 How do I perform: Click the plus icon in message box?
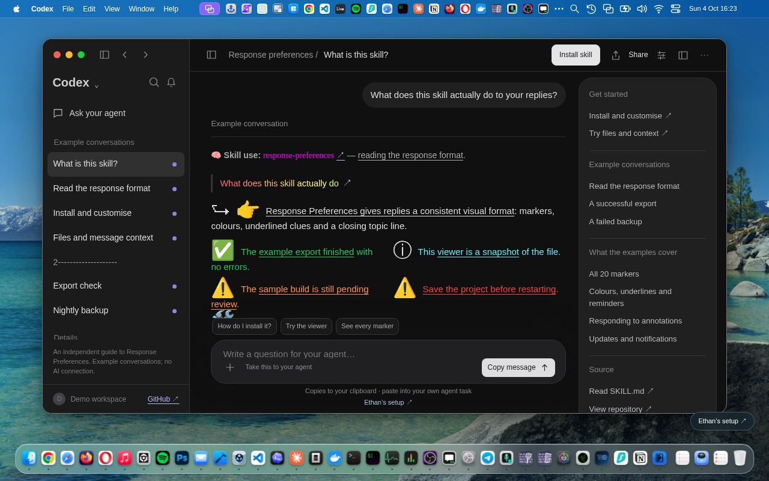tap(229, 367)
